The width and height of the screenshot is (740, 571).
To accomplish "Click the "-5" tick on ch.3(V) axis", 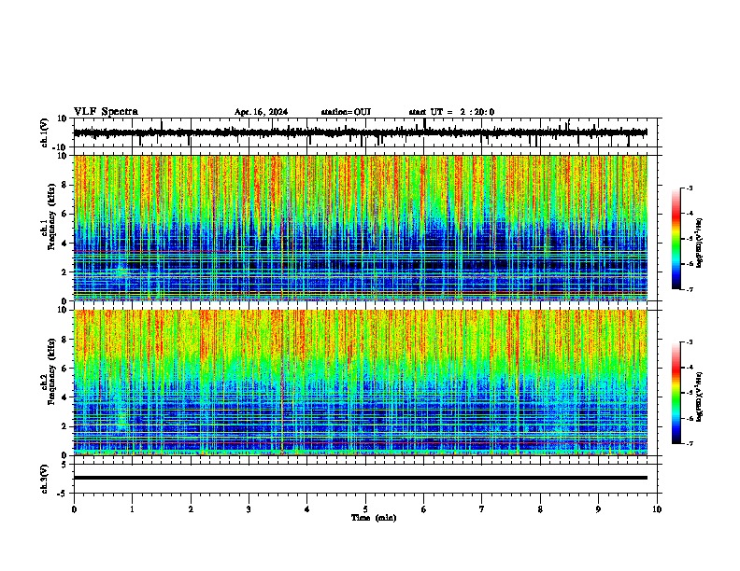I will (x=64, y=494).
